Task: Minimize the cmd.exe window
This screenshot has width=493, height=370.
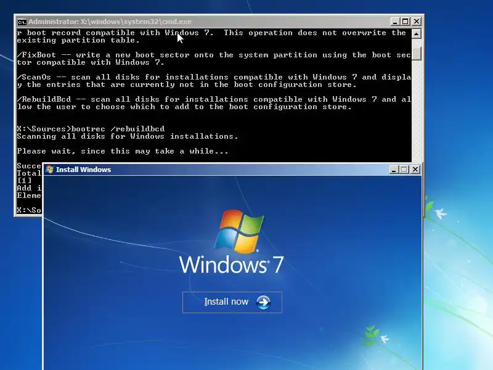Action: click(x=394, y=22)
